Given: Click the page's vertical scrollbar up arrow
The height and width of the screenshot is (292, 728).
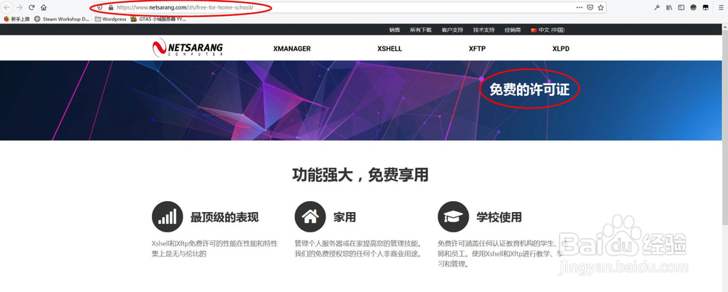Looking at the screenshot, I should [724, 28].
